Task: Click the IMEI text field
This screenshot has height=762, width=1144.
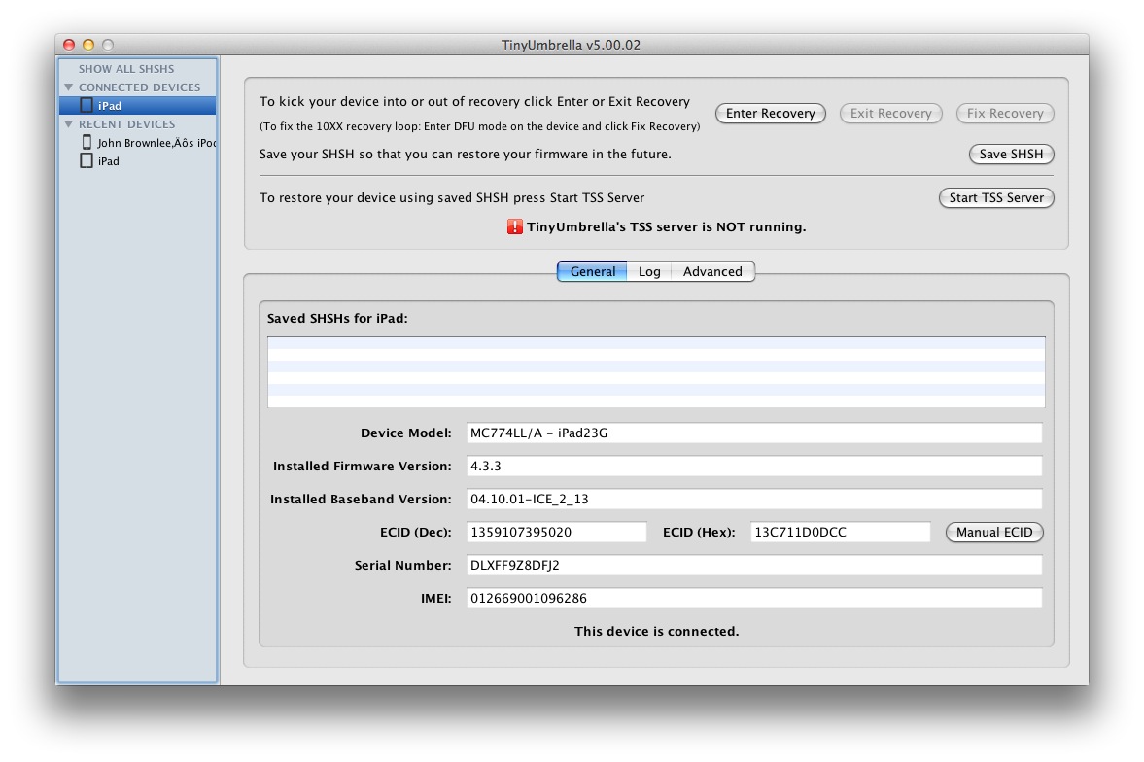Action: (x=753, y=599)
